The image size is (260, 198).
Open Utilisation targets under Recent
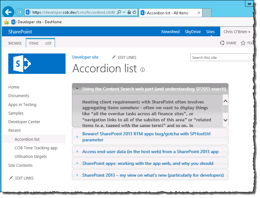[x=31, y=156]
